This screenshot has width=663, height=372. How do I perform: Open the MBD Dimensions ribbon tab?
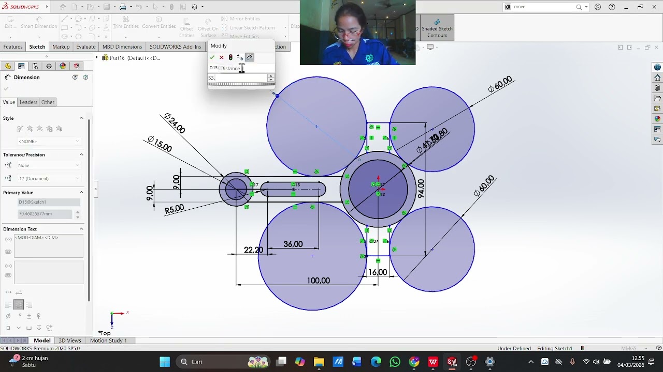click(x=122, y=47)
